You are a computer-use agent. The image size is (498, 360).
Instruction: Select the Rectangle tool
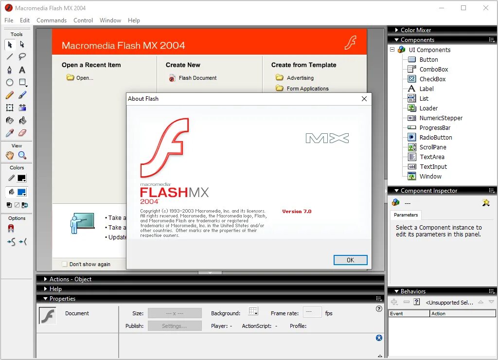(x=22, y=82)
